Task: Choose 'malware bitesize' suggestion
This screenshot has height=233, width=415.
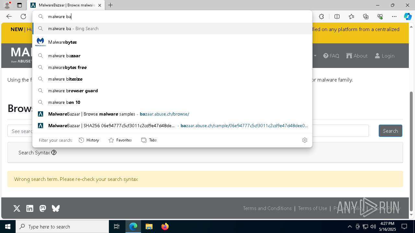Action: (172, 79)
